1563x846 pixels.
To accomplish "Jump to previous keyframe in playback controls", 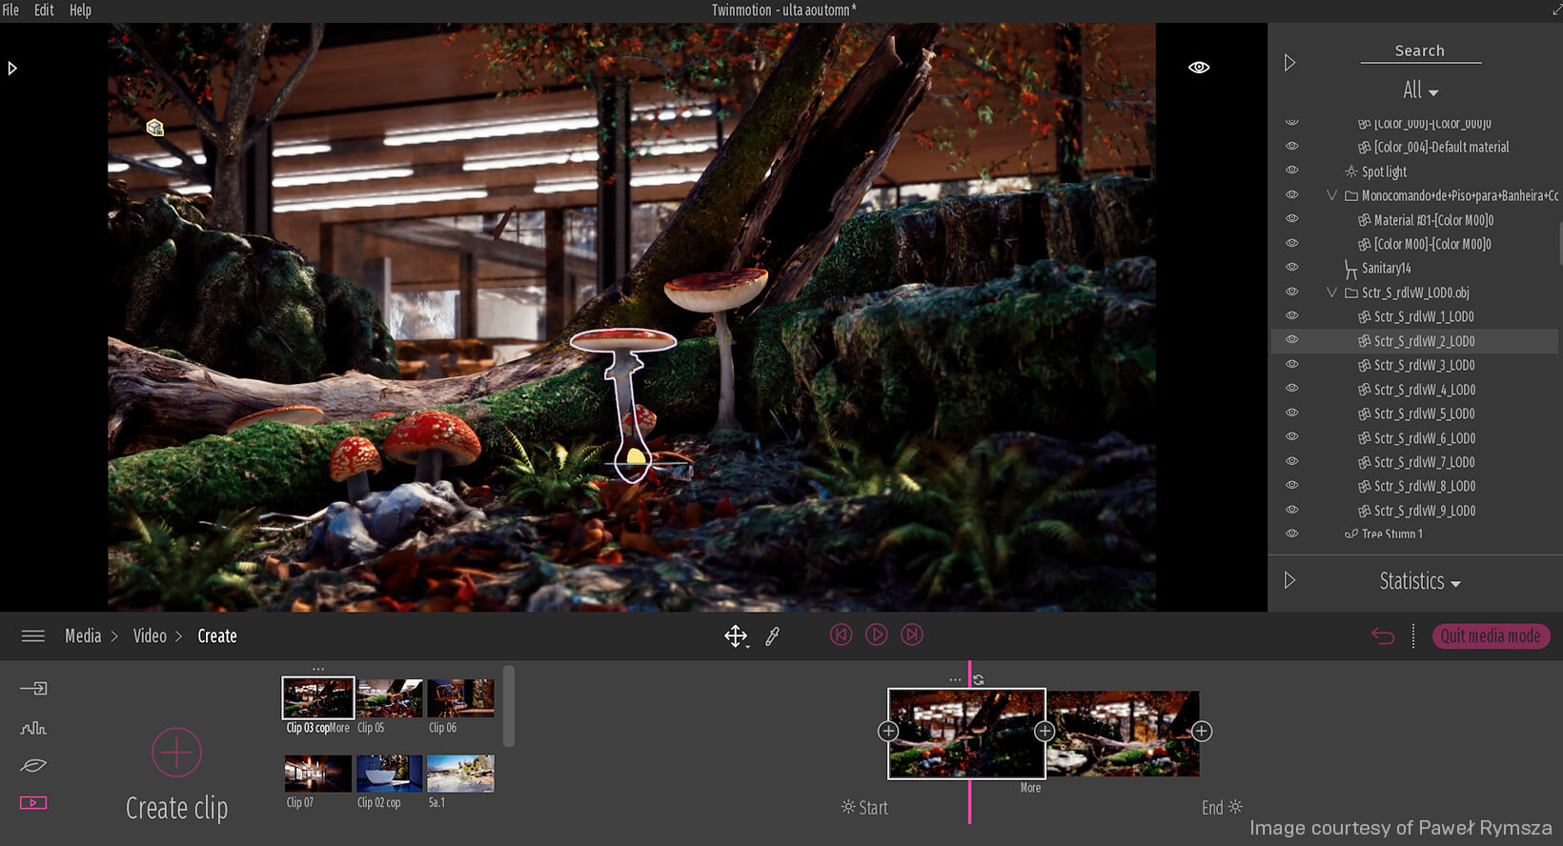I will [x=841, y=634].
